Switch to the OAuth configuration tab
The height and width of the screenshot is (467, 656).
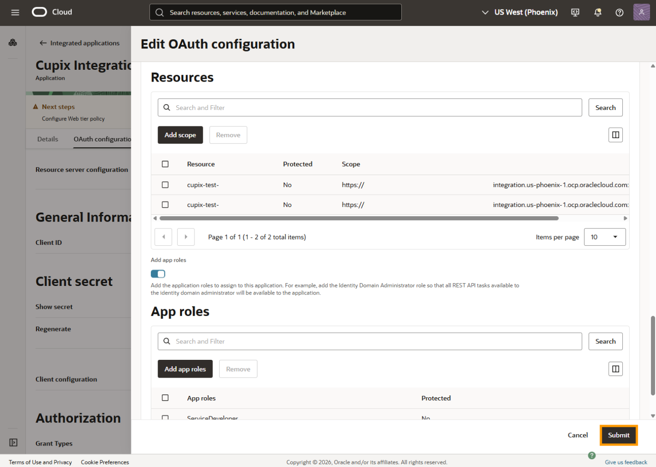coord(102,139)
